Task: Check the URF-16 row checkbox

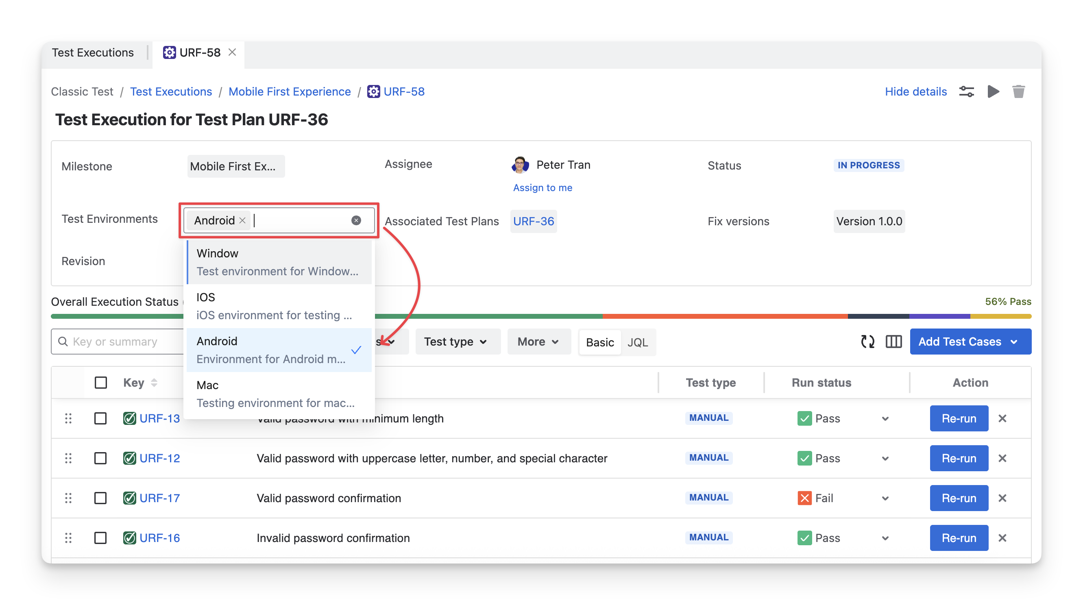Action: tap(100, 538)
